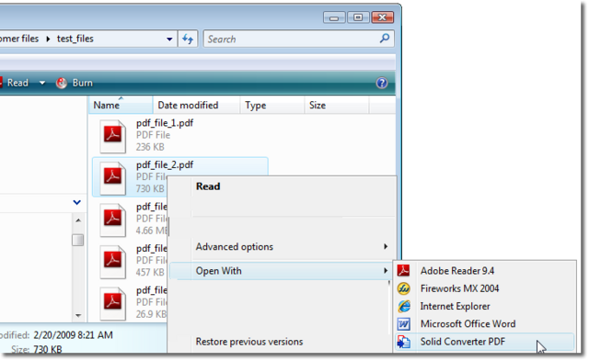Click the Adobe Reader 9.4 icon in submenu

coord(404,271)
